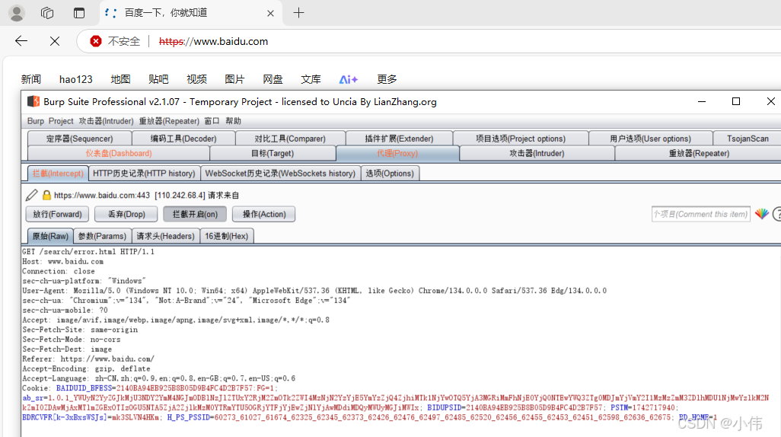This screenshot has width=781, height=437.
Task: Open Baidu 新闻 link
Action: (x=31, y=79)
